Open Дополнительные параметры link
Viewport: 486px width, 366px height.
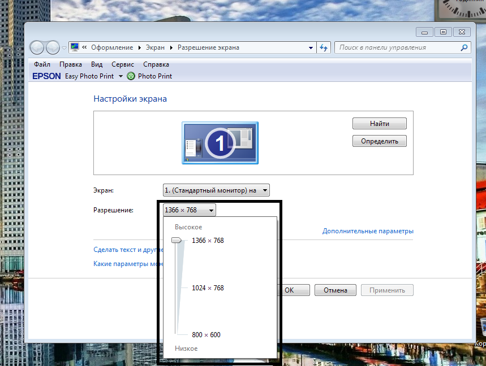pyautogui.click(x=368, y=231)
